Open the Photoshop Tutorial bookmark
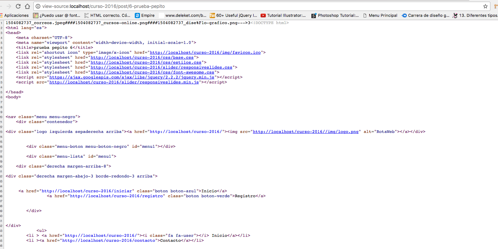 (x=335, y=16)
